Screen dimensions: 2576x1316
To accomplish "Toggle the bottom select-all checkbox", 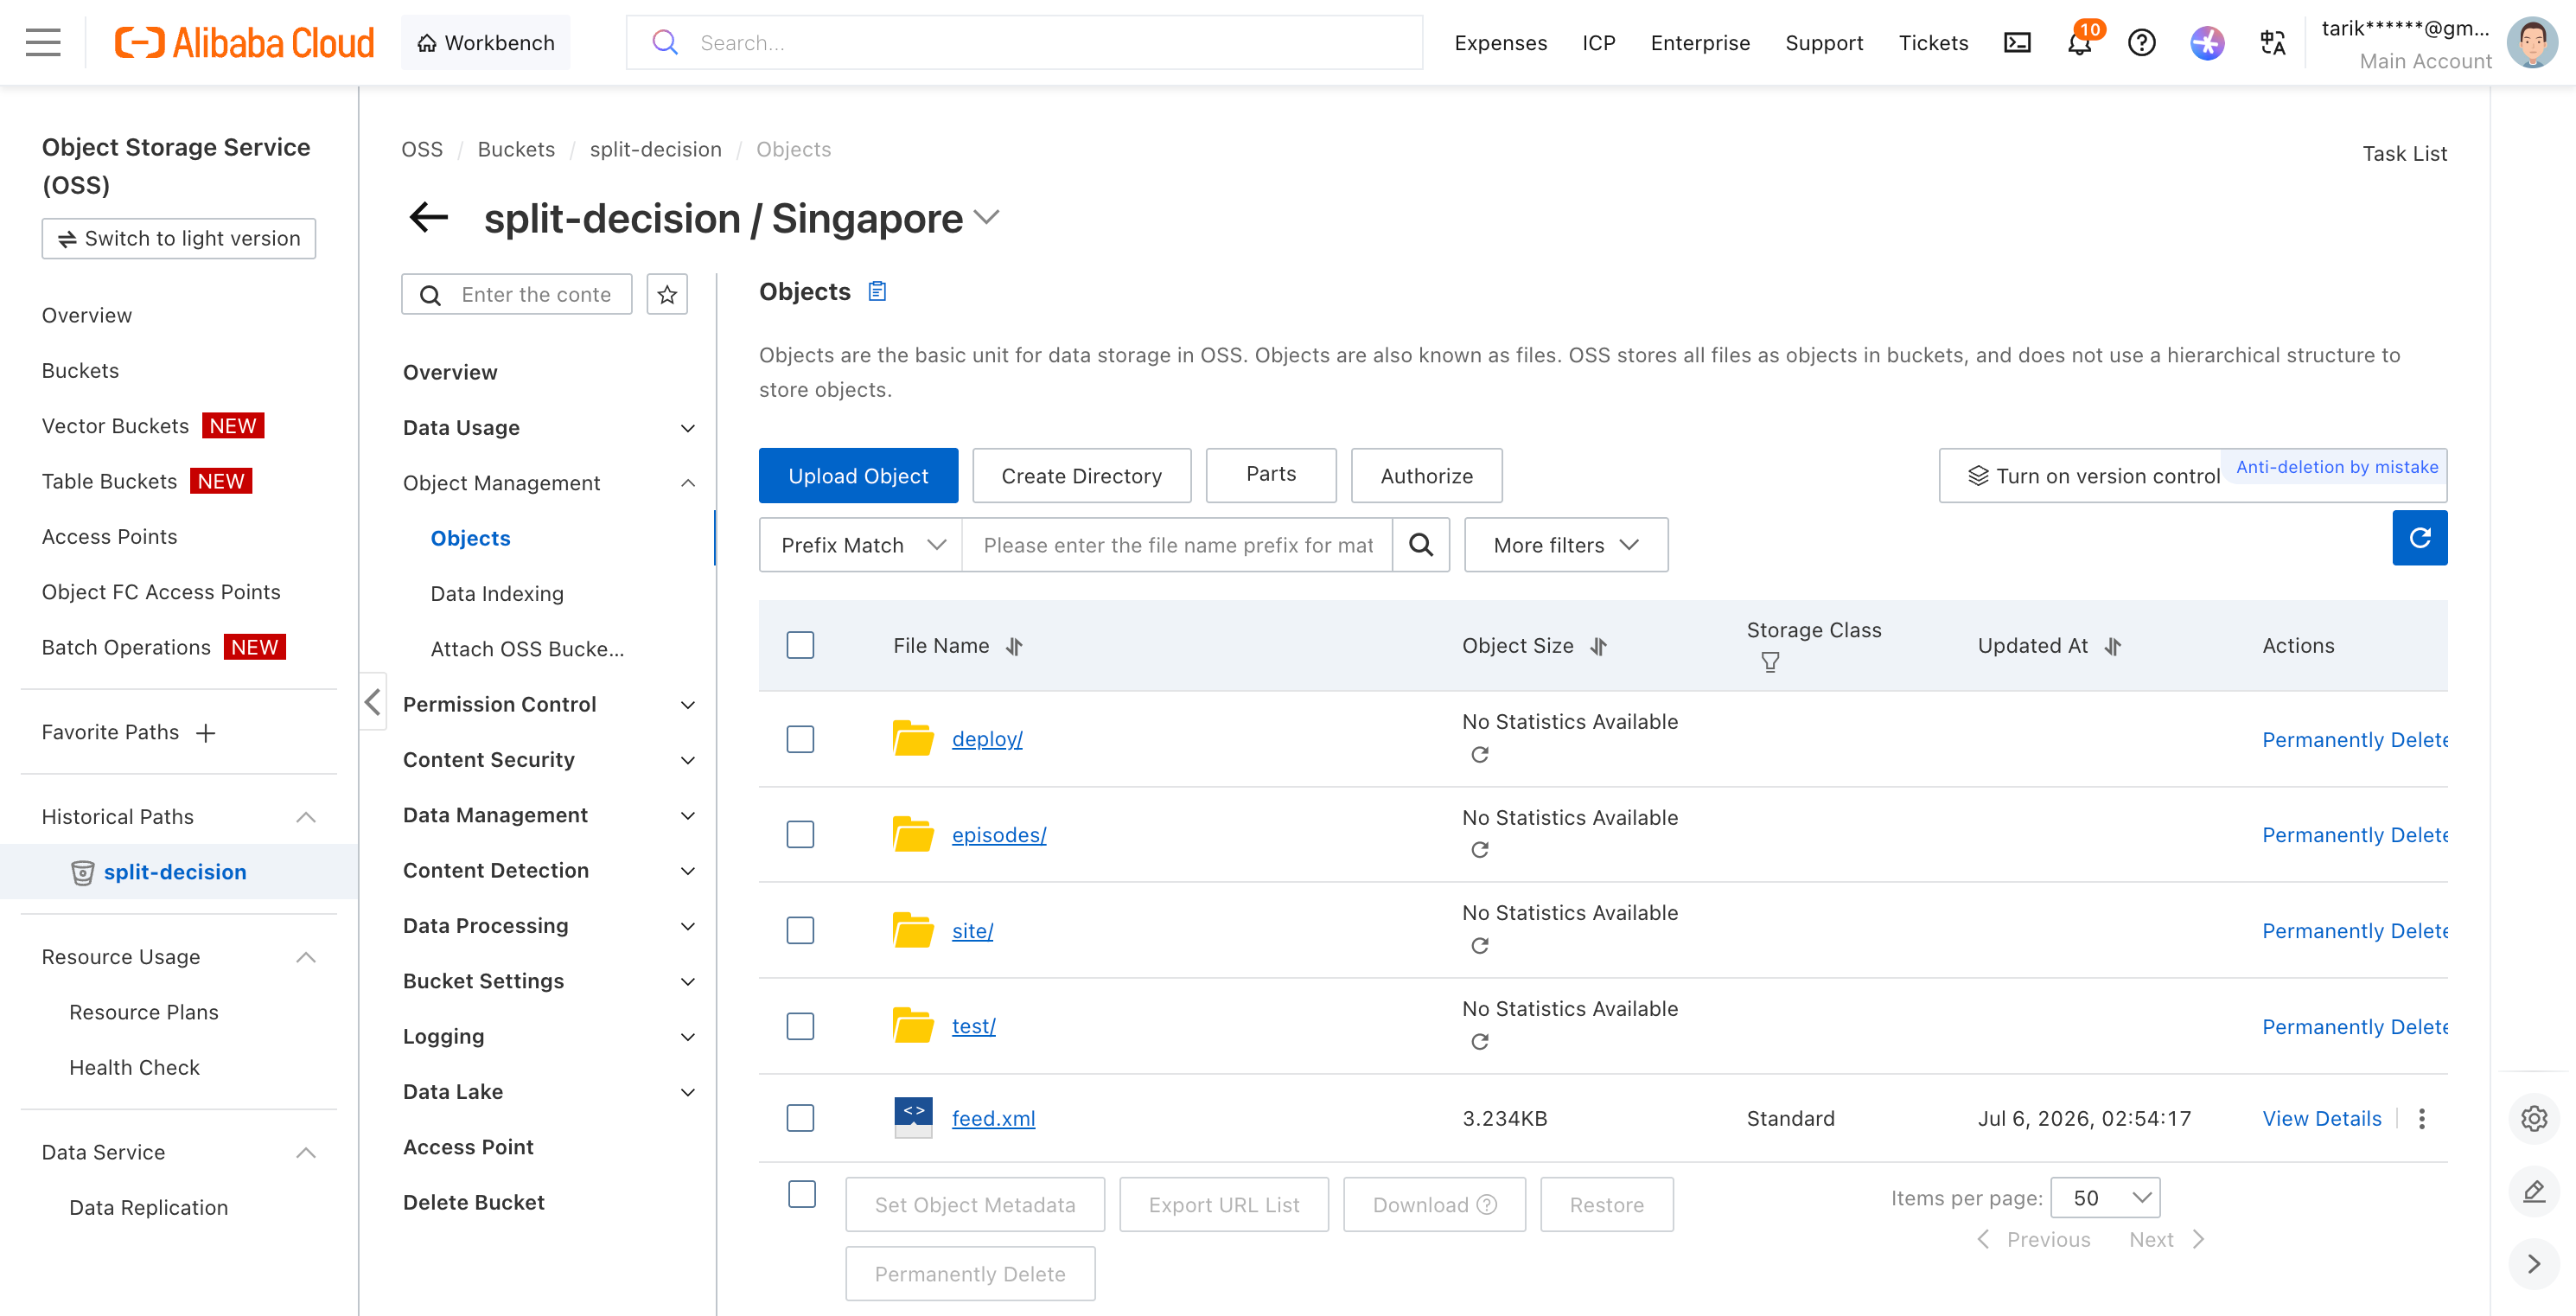I will [801, 1193].
